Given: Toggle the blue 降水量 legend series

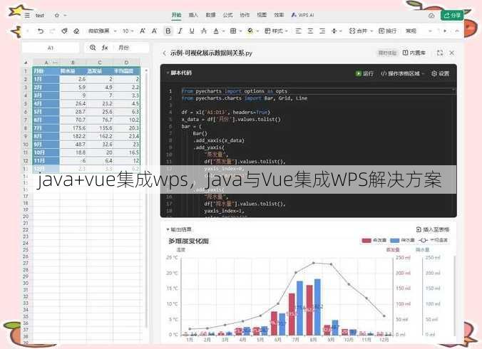Looking at the screenshot, I should pyautogui.click(x=402, y=240).
